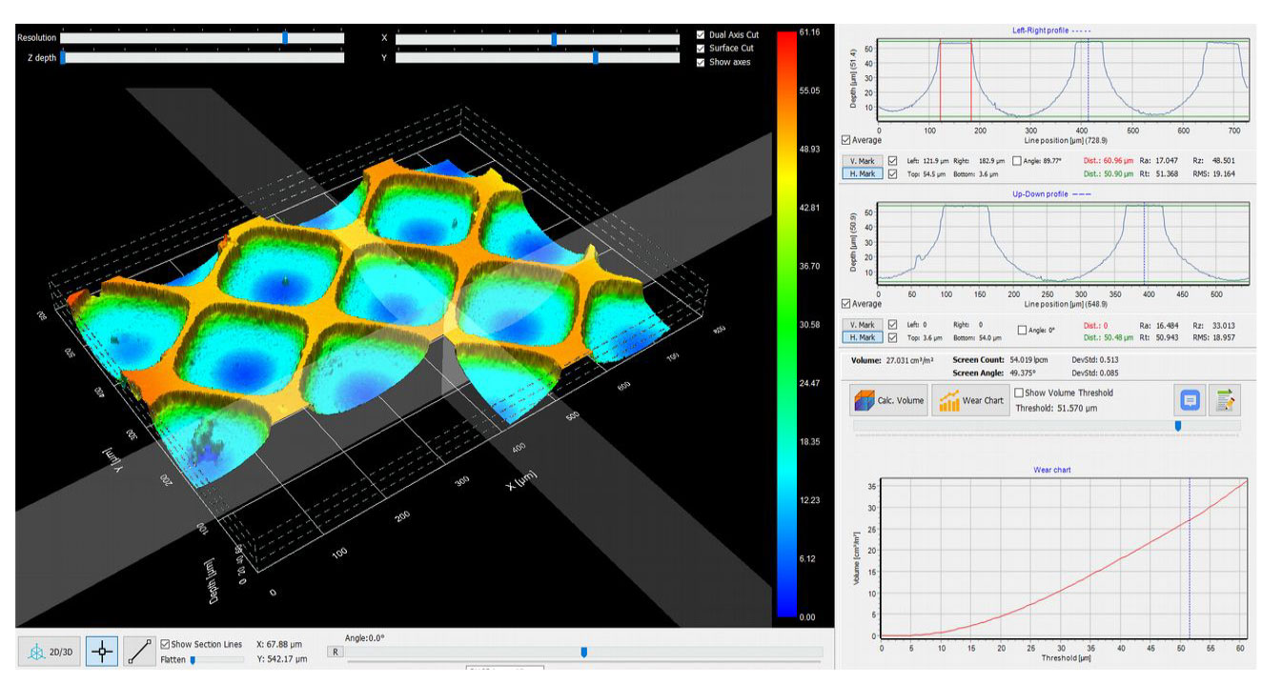Click the Threshold slider handle
Viewport: 1262px width, 685px height.
pos(1178,426)
